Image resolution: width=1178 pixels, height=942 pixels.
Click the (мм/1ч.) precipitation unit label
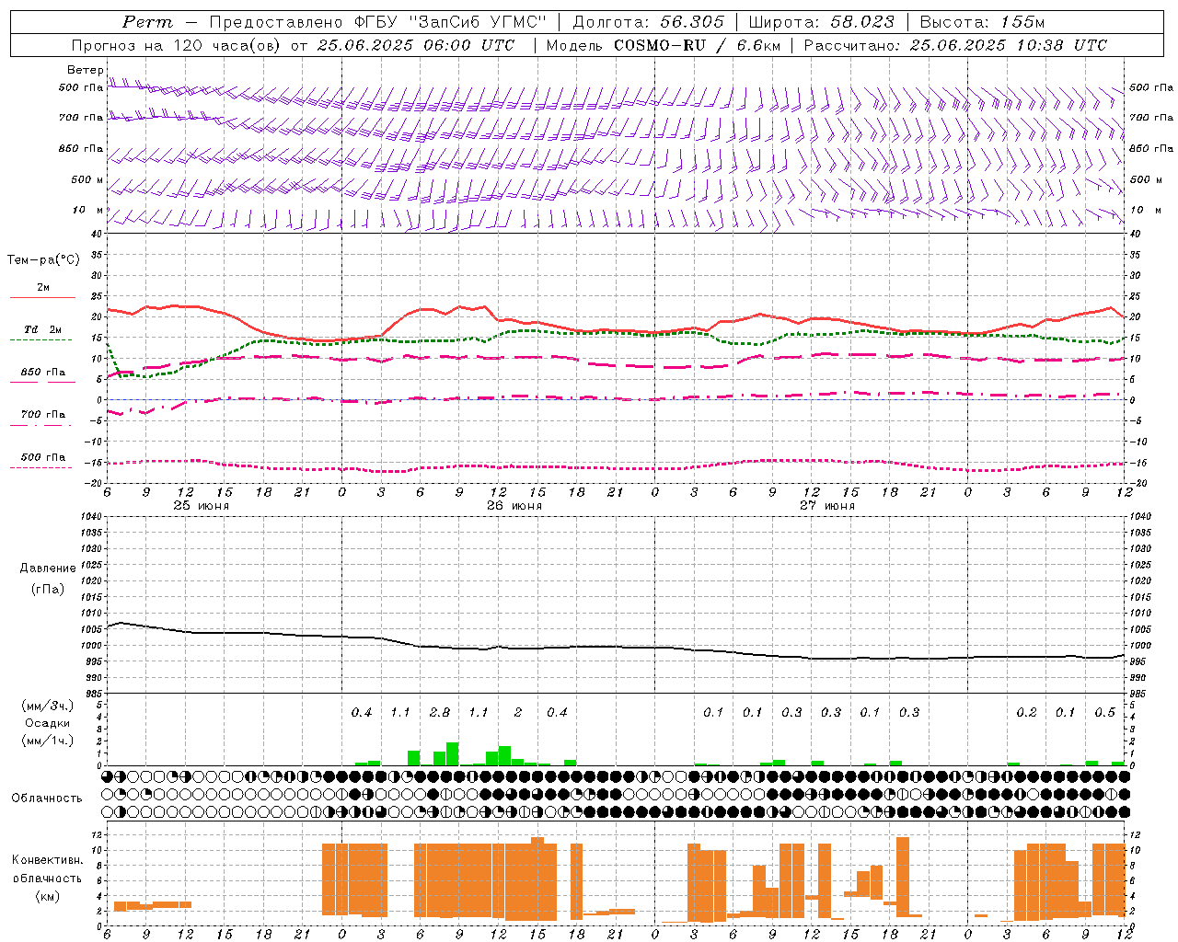pos(48,741)
